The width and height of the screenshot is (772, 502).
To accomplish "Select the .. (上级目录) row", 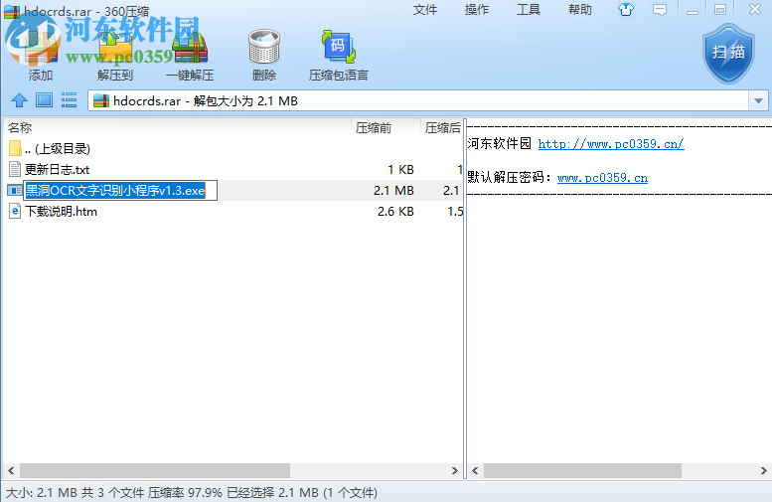I will pos(233,148).
